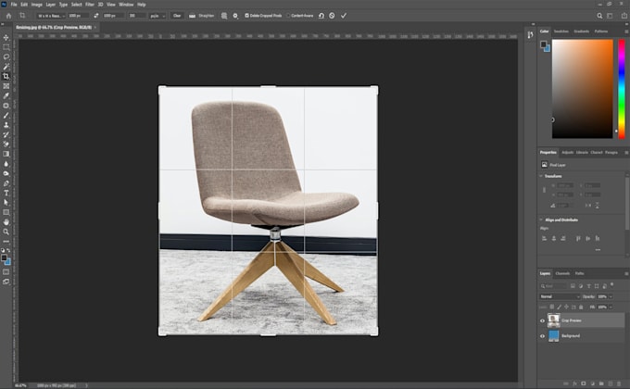
Task: Select the Hand tool
Action: point(6,222)
